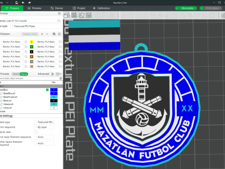Pick color for brown filament 8 swatch
The width and height of the screenshot is (225, 169).
(x=31, y=56)
